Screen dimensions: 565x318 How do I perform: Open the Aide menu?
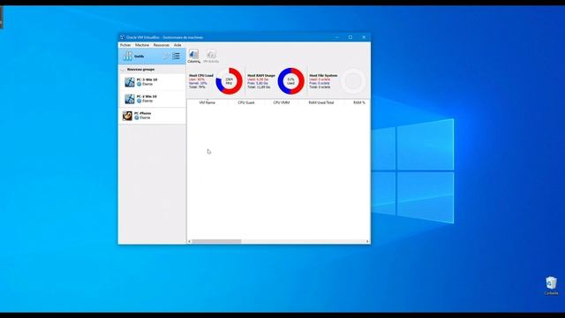[x=177, y=45]
